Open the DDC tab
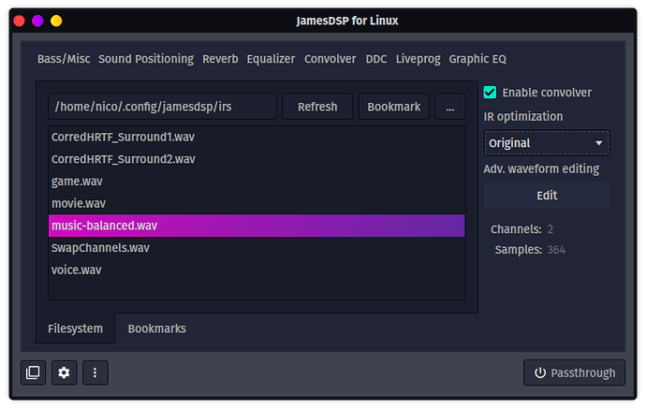The height and width of the screenshot is (409, 646). [x=376, y=59]
